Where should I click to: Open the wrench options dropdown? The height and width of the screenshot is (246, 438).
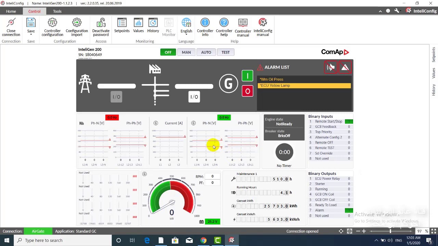tap(397, 11)
